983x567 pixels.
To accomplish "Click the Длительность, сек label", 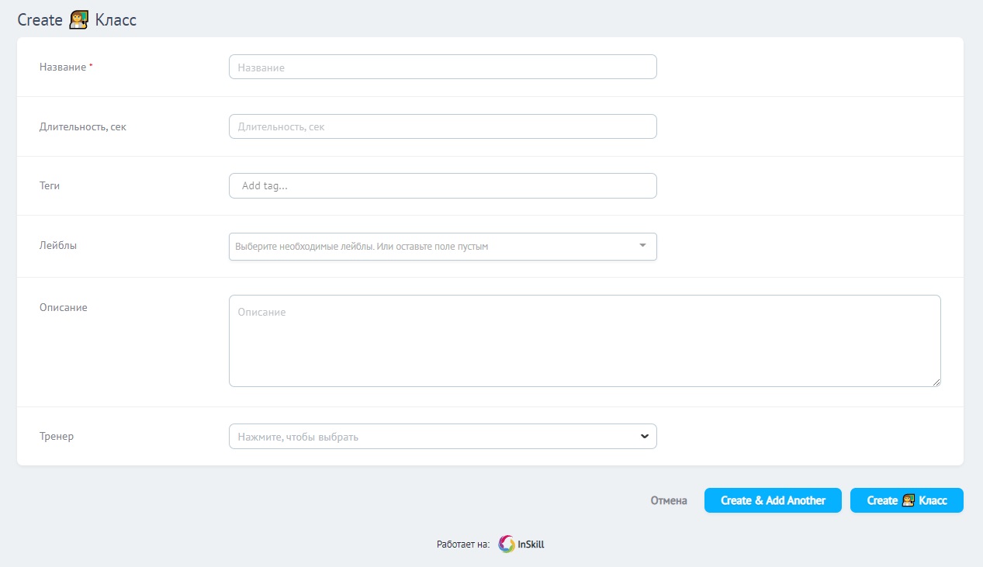I will point(83,127).
